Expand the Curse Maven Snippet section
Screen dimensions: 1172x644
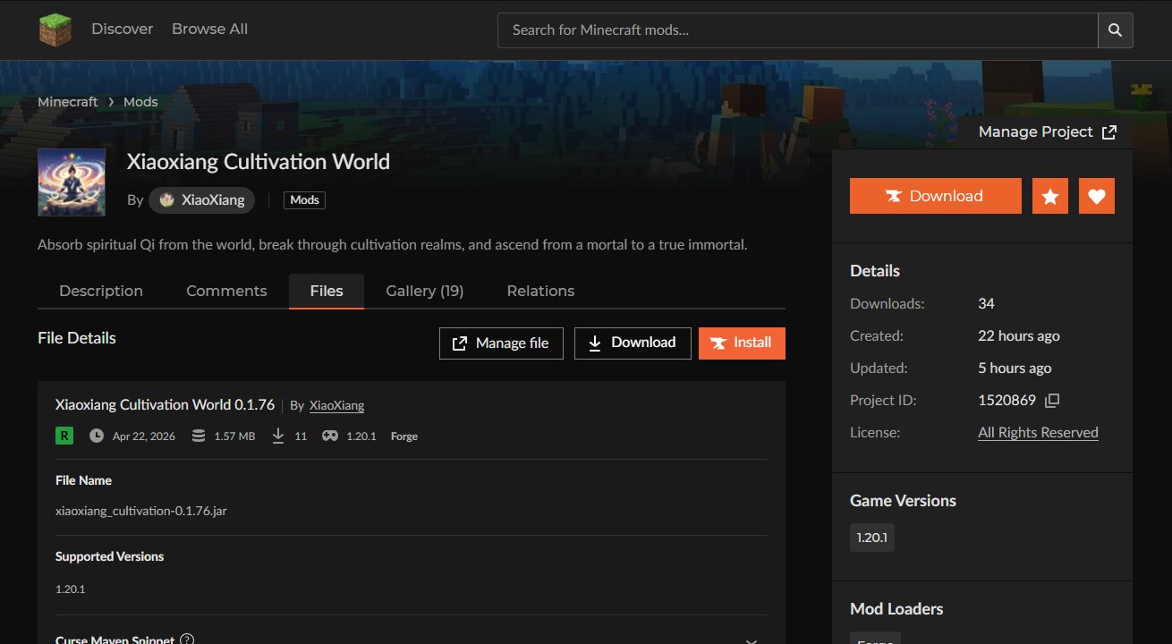pyautogui.click(x=751, y=640)
